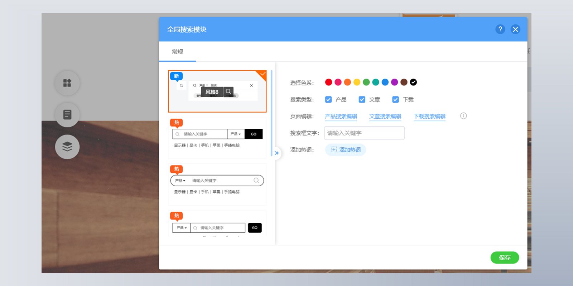
Task: Select the red color swatch
Action: [328, 82]
